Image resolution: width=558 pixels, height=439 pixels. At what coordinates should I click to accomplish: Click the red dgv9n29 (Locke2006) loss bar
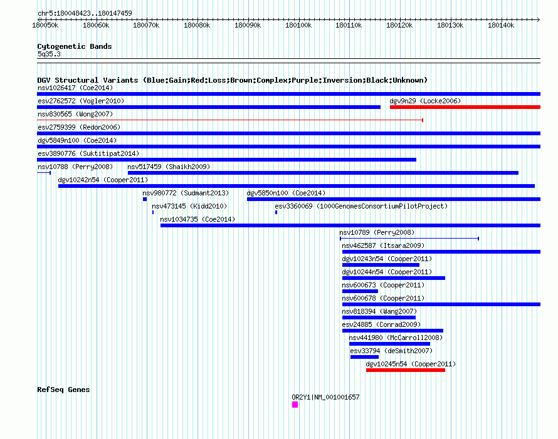click(465, 107)
